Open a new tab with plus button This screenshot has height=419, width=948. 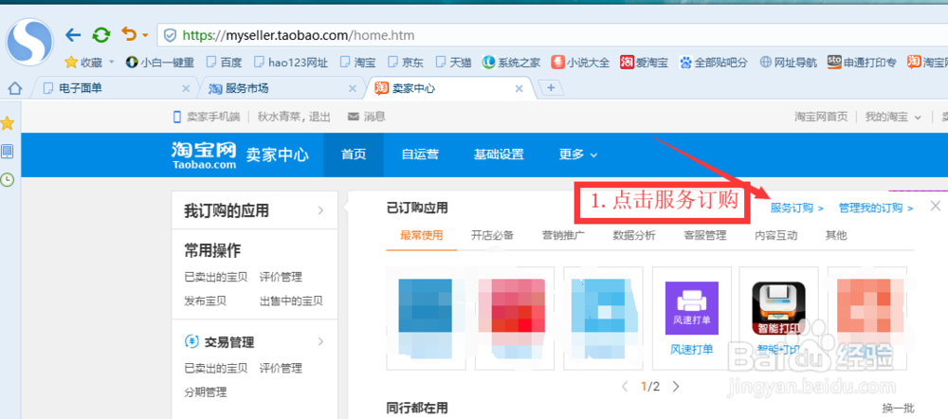pos(550,88)
